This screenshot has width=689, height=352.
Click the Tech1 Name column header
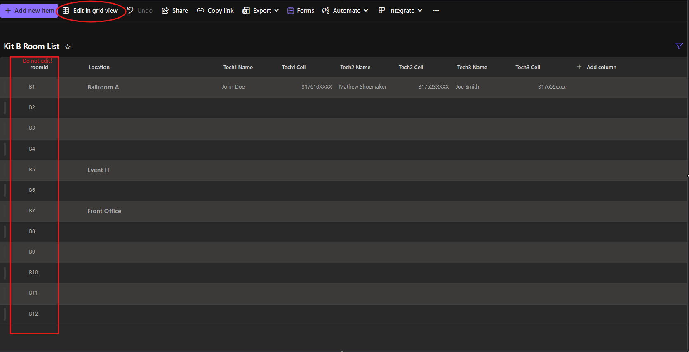pos(238,68)
